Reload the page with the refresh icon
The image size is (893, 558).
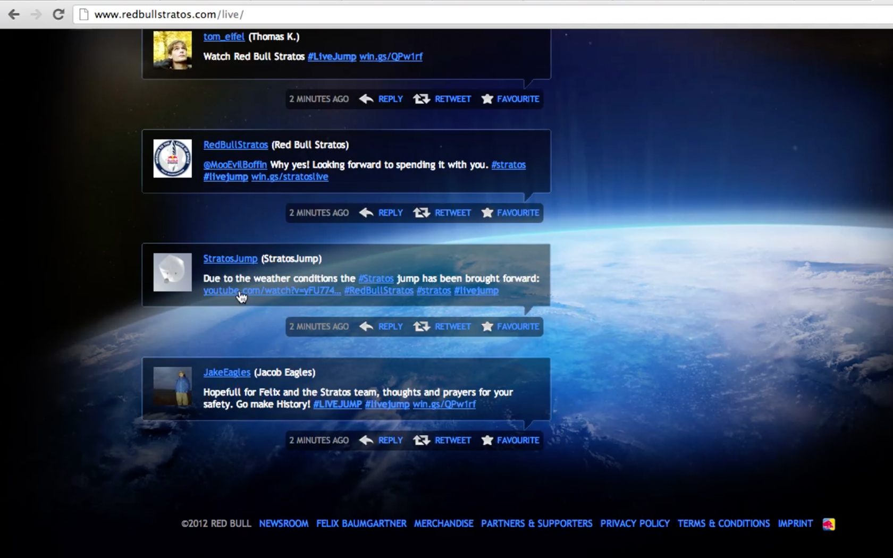pos(58,14)
